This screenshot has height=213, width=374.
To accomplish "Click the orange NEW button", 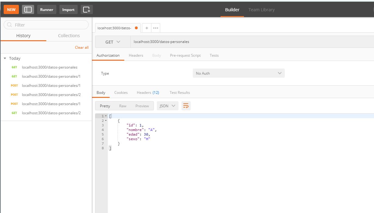I will click(x=11, y=9).
